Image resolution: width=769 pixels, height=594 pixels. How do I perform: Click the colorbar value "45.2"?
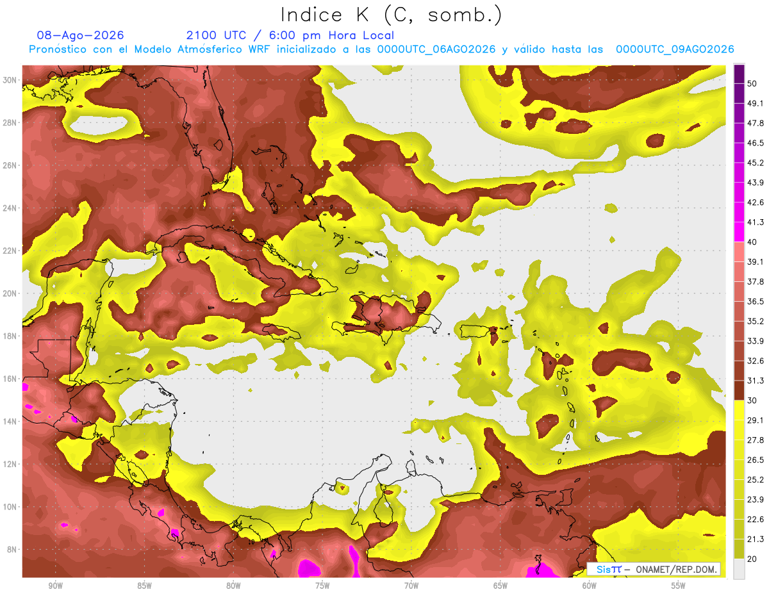[x=756, y=163]
